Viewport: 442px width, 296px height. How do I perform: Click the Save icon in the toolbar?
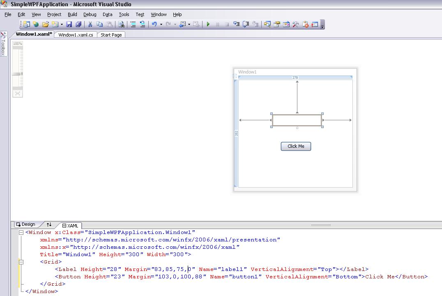click(x=69, y=24)
